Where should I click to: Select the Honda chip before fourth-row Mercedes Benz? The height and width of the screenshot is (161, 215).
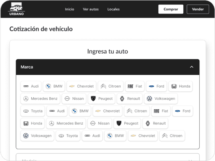pyautogui.click(x=32, y=123)
